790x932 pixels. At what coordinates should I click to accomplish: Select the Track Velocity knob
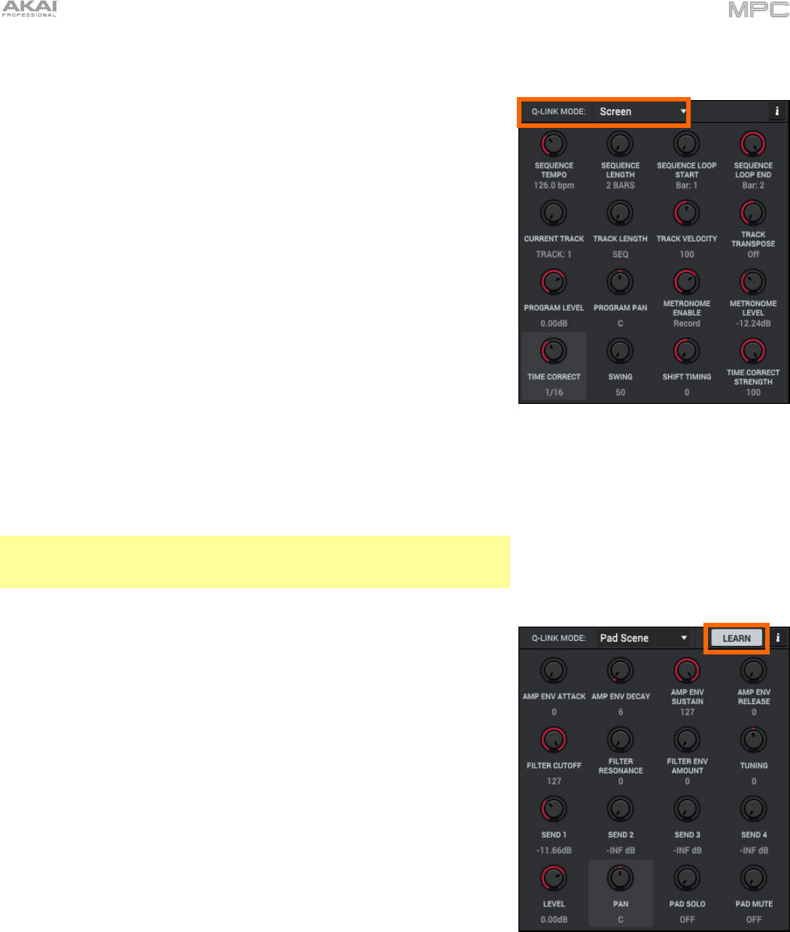point(687,213)
